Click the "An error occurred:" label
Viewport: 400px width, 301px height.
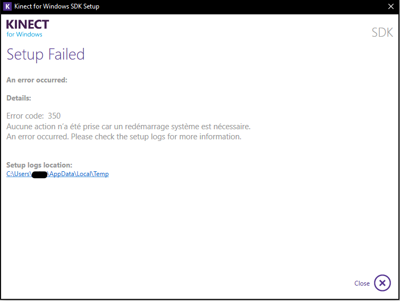[x=37, y=80]
